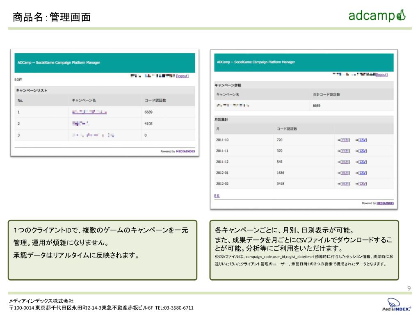Download CSV for month 2011-10

point(363,140)
